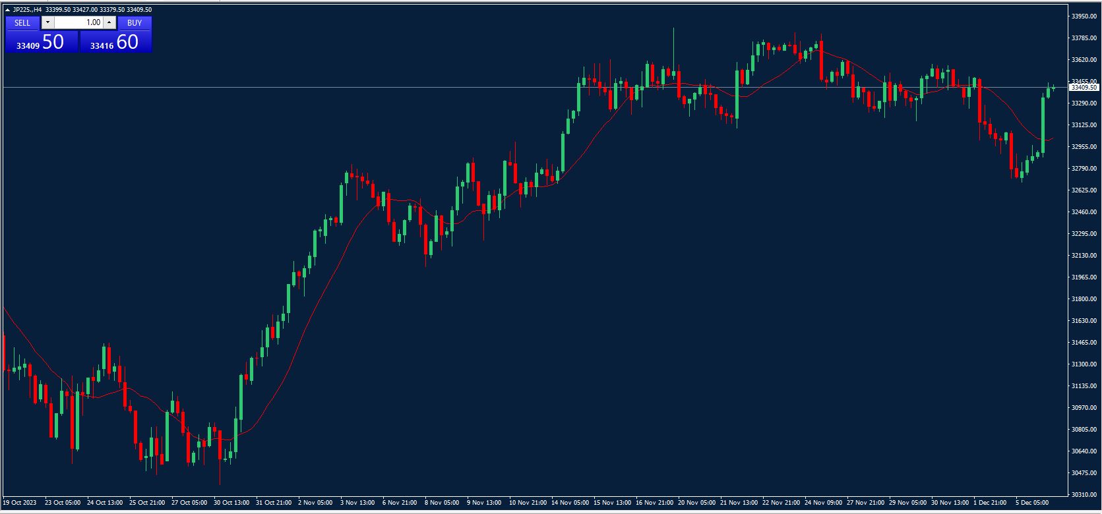
Task: Click the 14 Nov 05:00 time label
Action: point(570,503)
